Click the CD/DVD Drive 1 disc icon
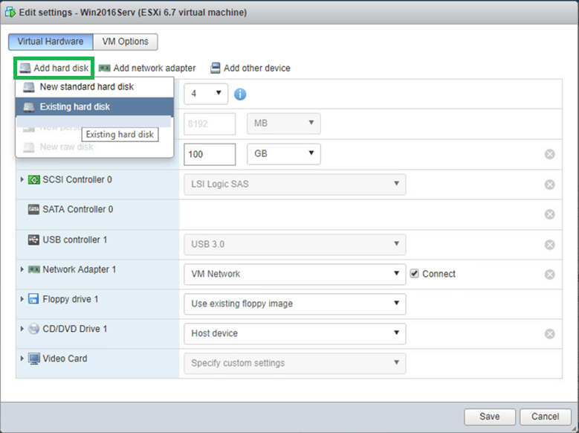Viewport: 579px width, 433px height. (x=33, y=329)
